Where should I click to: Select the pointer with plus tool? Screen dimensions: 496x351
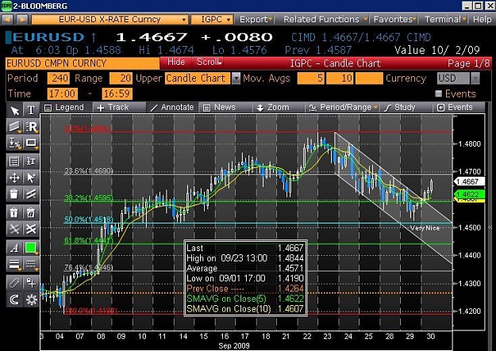point(31,177)
